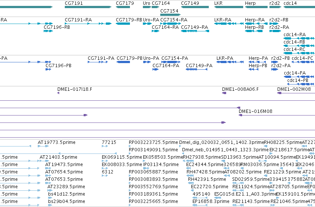Screen dimensions: 315x207
Task: Select the DME1-017I18.F BAC label
Action: (x=75, y=89)
